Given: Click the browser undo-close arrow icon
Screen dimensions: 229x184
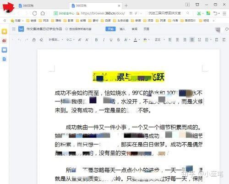Looking at the screenshot, I should (215, 13).
